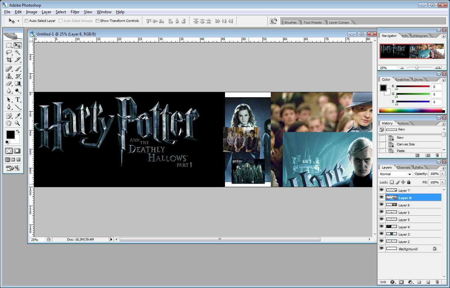The image size is (450, 288).
Task: Select the Gradient tool
Action: click(x=18, y=83)
